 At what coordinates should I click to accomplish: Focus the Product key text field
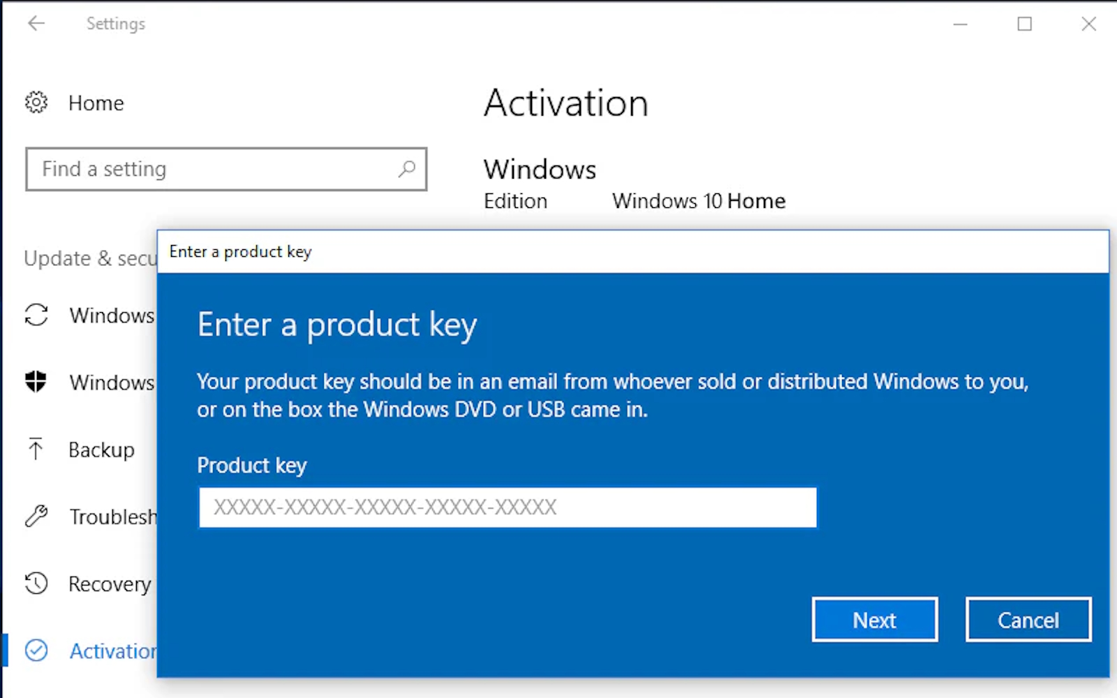508,507
